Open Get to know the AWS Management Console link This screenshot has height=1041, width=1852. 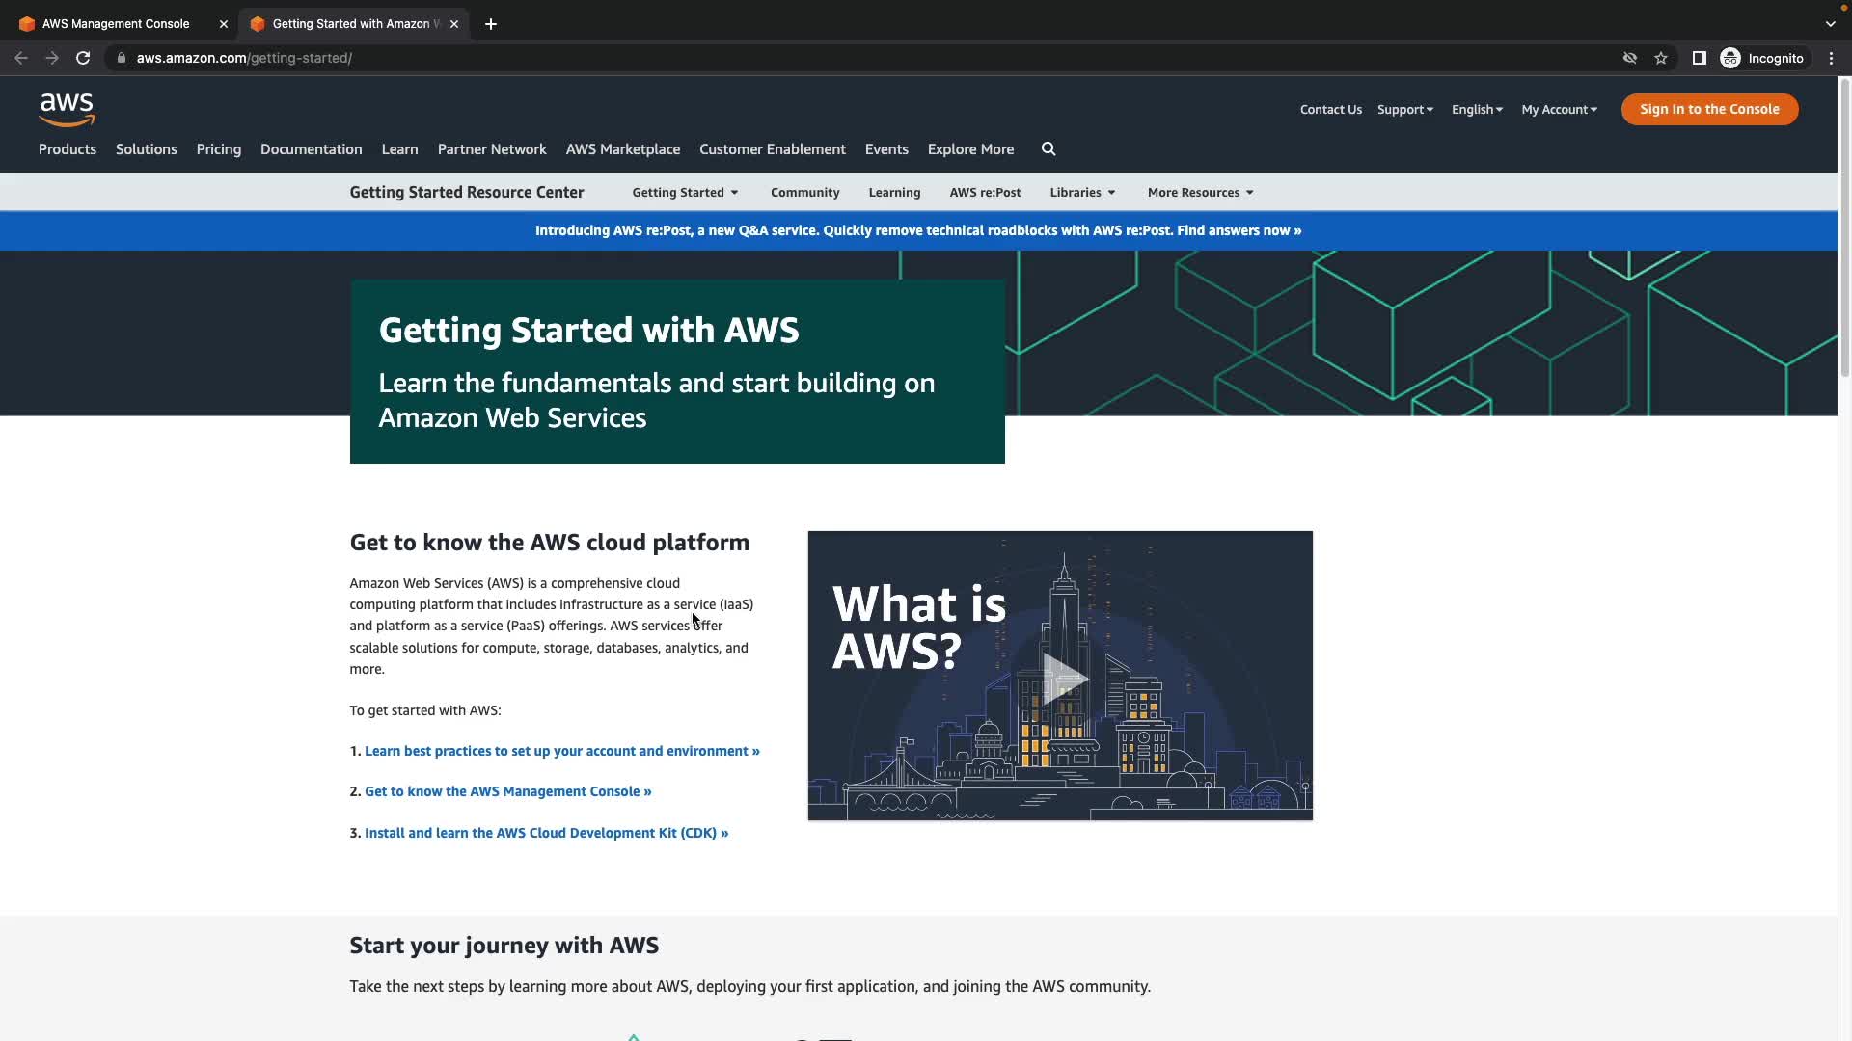coord(507,791)
